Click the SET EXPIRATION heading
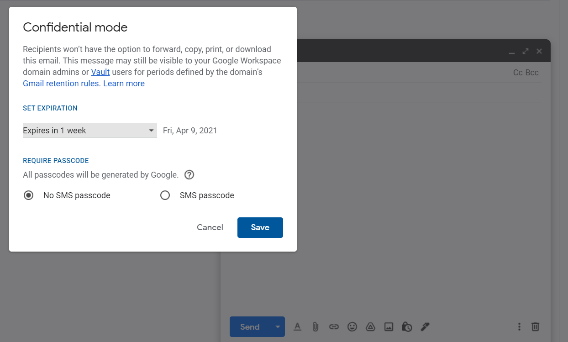Screen dimensions: 568x342 50,108
